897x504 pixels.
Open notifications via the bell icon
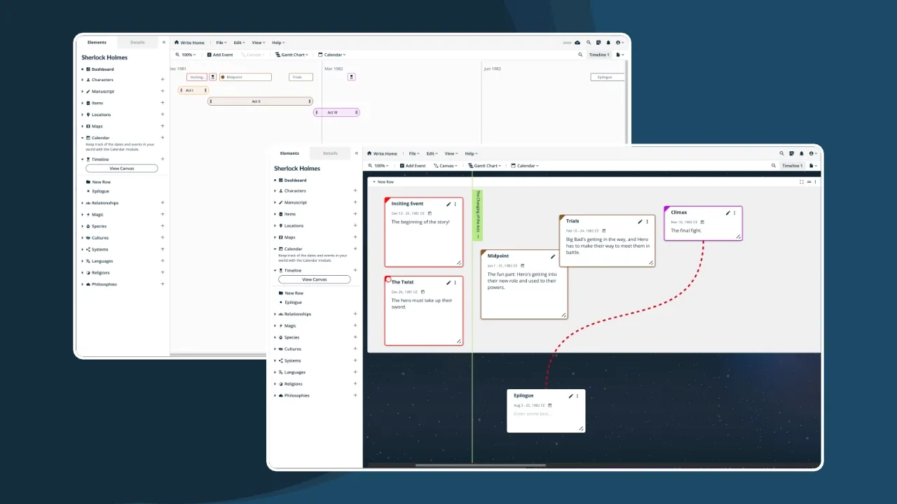click(x=802, y=153)
